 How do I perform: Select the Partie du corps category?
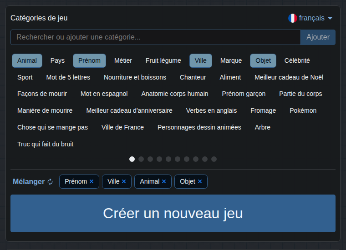point(300,94)
